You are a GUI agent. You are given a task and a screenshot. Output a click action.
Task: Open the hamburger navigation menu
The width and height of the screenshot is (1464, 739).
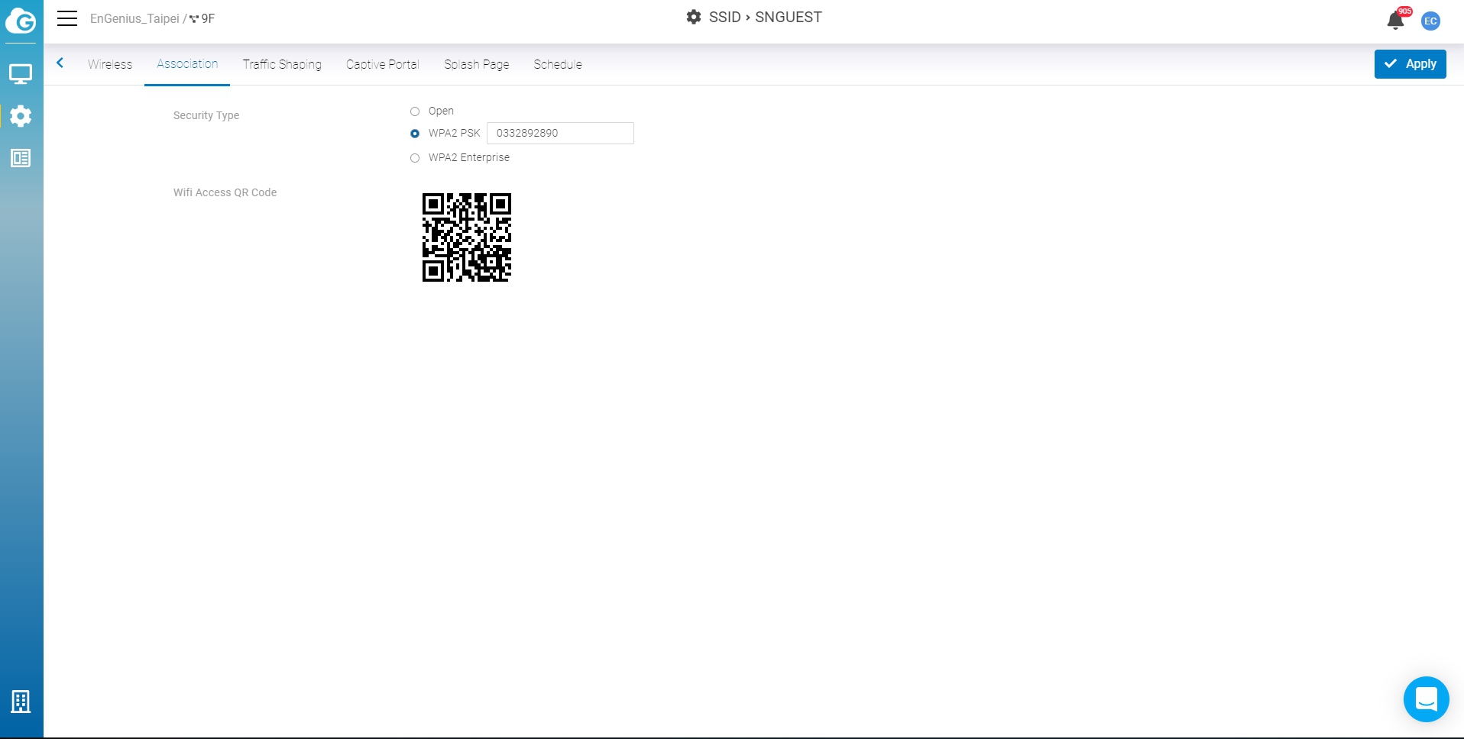pos(67,18)
